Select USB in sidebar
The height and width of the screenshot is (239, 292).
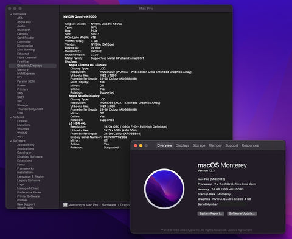click(x=20, y=113)
